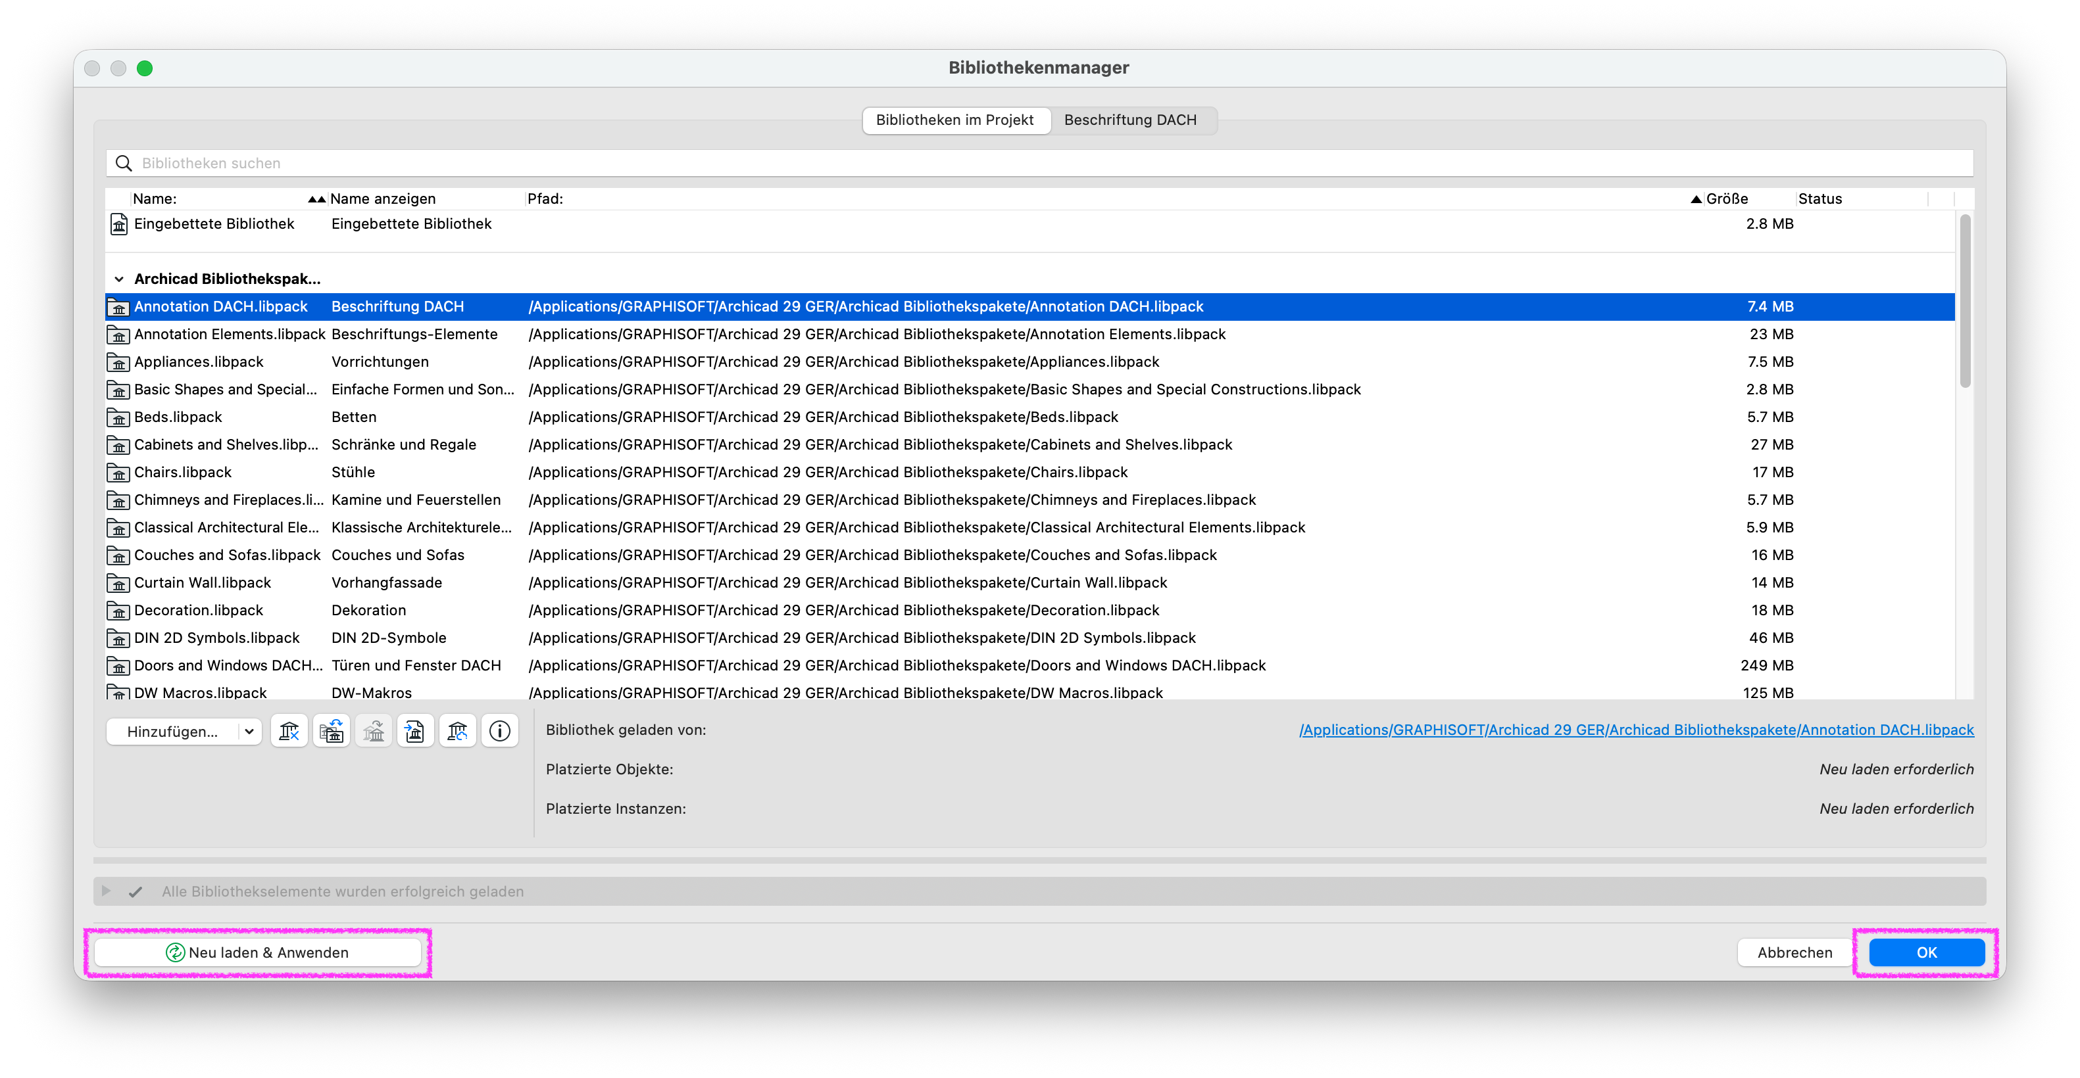2080x1078 pixels.
Task: Select the Beds.libpack row
Action: (x=1030, y=417)
